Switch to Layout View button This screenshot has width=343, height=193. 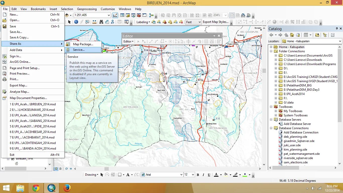60,169
